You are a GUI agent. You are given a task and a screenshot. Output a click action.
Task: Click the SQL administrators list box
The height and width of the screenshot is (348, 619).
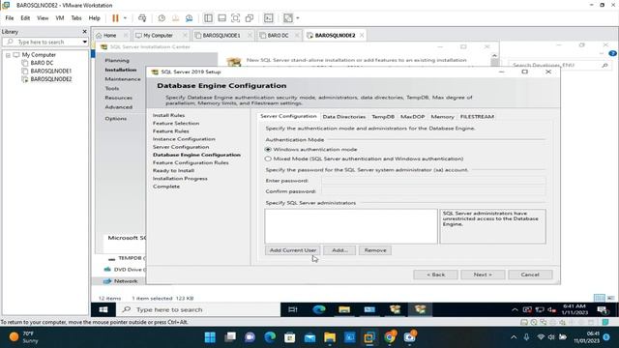pyautogui.click(x=351, y=226)
